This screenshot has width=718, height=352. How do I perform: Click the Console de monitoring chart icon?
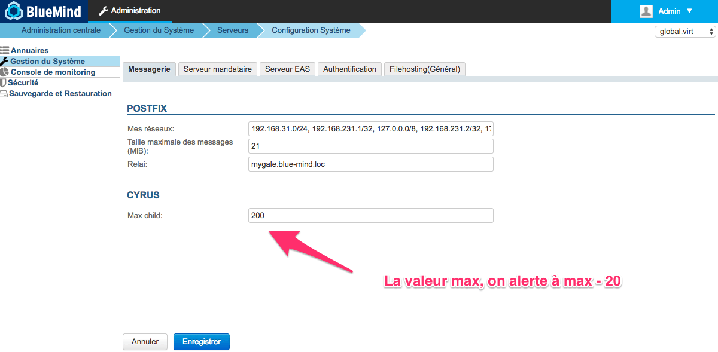[5, 72]
